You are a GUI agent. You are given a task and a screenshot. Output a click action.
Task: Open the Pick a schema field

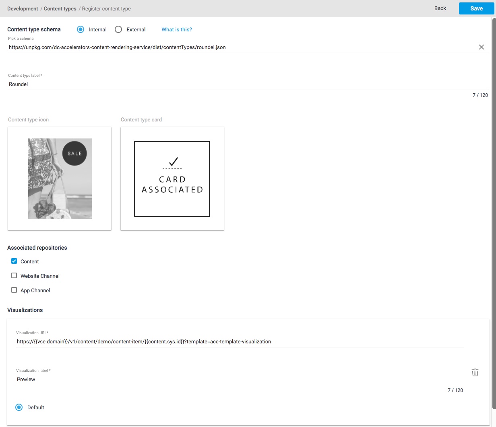(242, 47)
